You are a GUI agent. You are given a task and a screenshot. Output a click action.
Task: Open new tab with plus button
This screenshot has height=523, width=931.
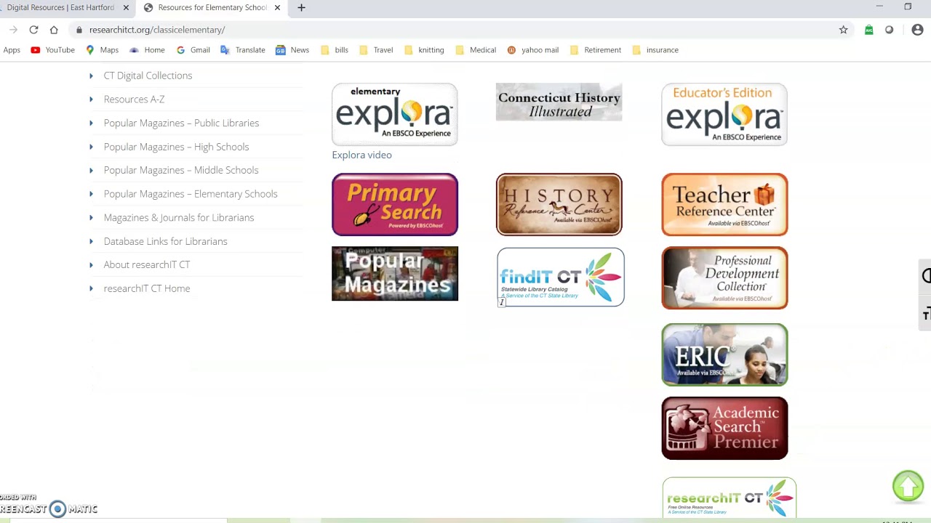point(301,8)
